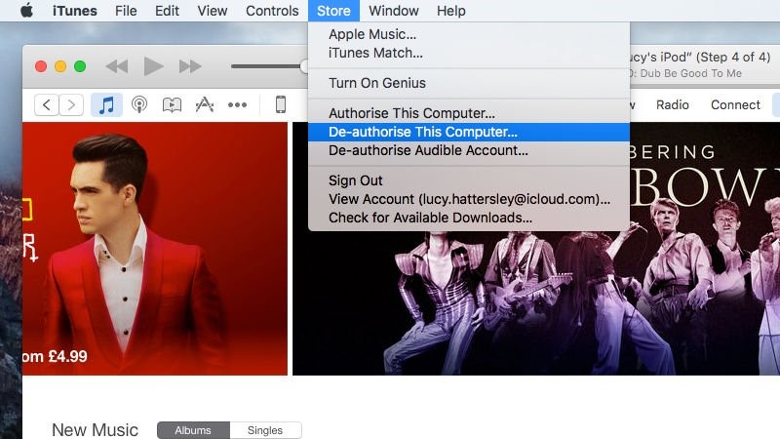Expand the three-dots more media menu
The image size is (780, 439).
(237, 104)
